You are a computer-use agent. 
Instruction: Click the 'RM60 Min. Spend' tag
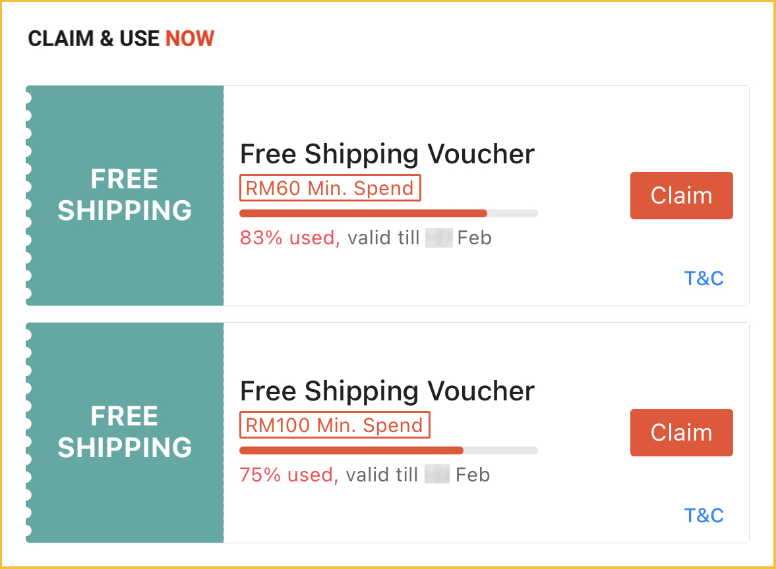coord(330,188)
